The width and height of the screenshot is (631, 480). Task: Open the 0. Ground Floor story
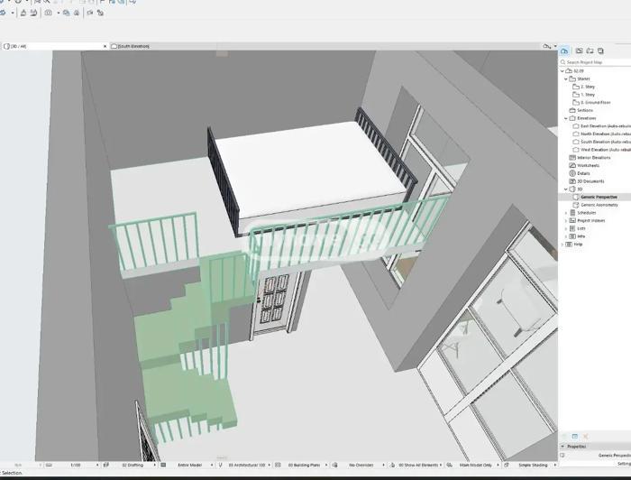596,103
